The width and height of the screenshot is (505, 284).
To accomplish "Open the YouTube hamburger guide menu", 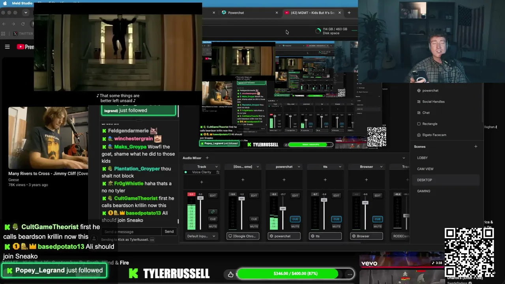I will click(x=7, y=47).
